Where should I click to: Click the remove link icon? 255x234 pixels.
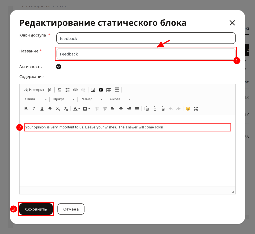pos(83,90)
